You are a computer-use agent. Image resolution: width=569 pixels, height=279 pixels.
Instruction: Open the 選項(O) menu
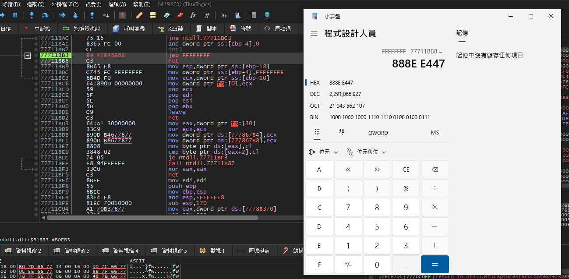click(117, 4)
